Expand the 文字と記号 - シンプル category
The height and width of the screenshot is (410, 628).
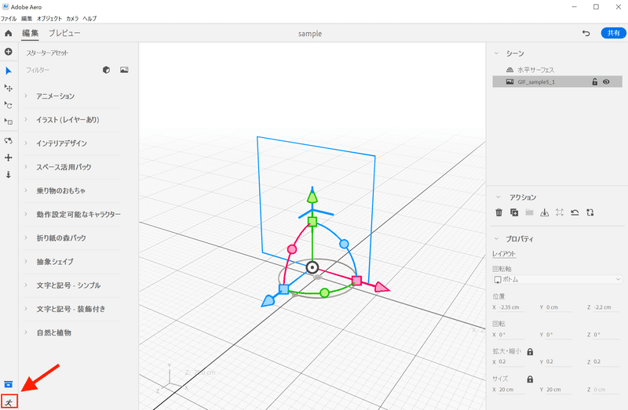tap(27, 285)
